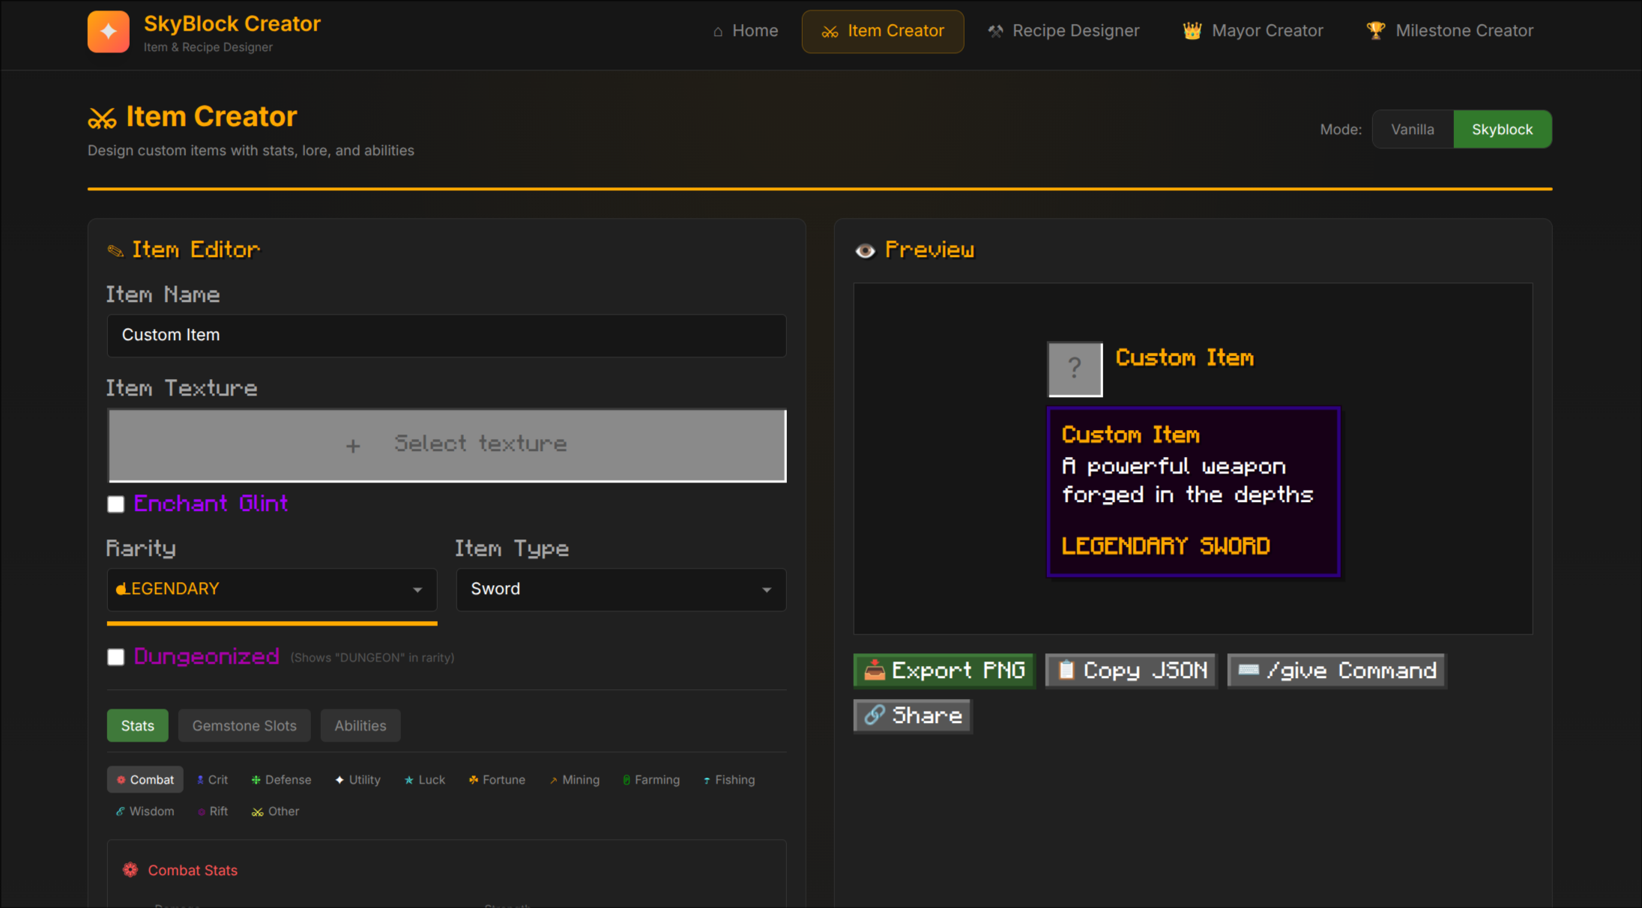Open the Rift stat category
This screenshot has height=908, width=1642.
tap(213, 811)
